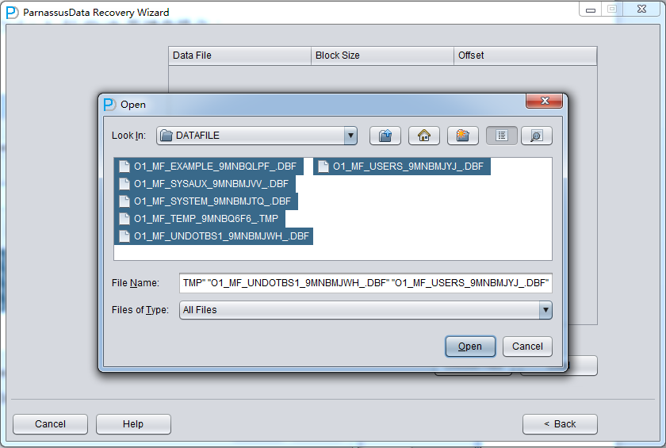This screenshot has width=666, height=448.
Task: Select O1_MF_EXAMPLE_9MNBQLPF_.DBF file
Action: point(214,167)
